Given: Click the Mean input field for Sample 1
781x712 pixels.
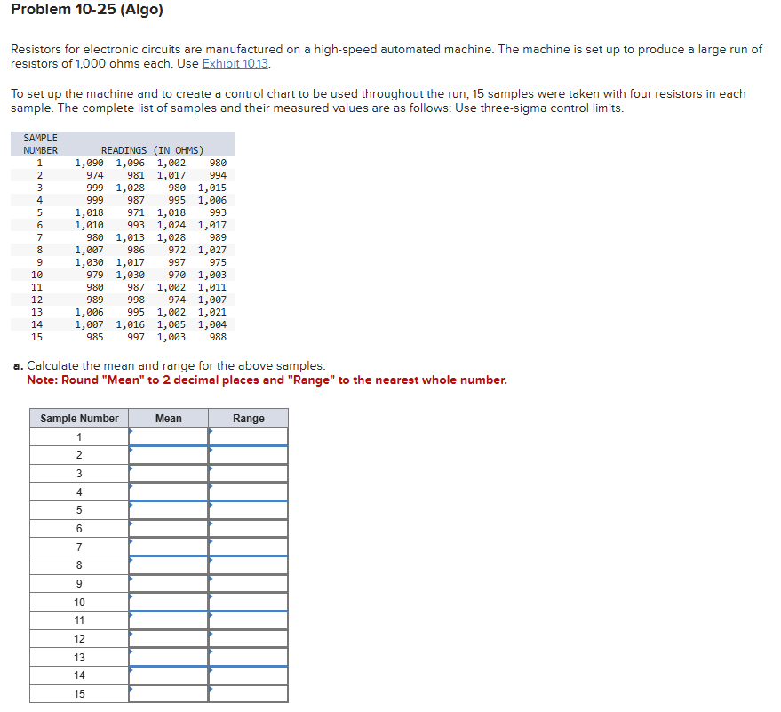Looking at the screenshot, I should (168, 436).
